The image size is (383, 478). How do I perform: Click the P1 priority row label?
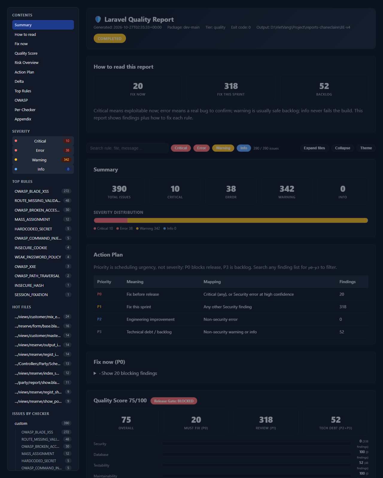(99, 307)
